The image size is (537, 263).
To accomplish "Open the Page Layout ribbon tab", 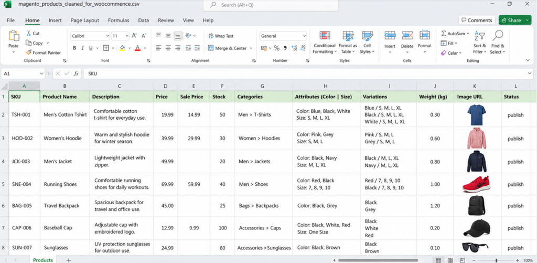I will point(85,20).
